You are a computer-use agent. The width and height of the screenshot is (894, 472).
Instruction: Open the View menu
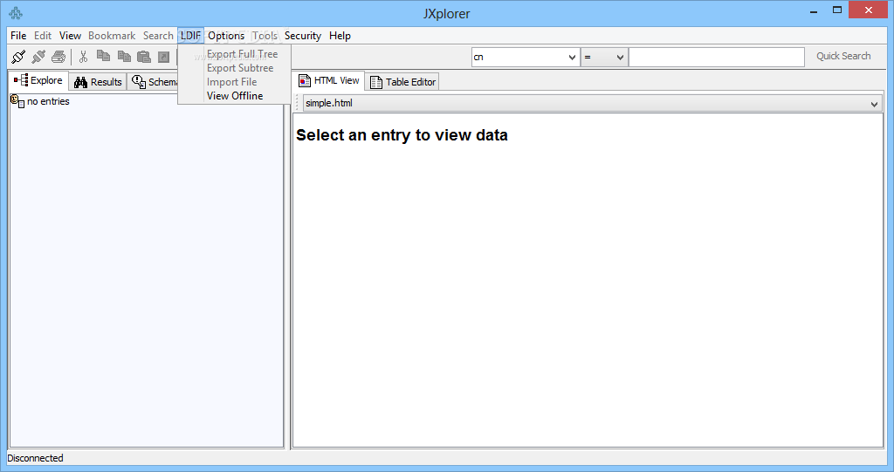click(70, 36)
